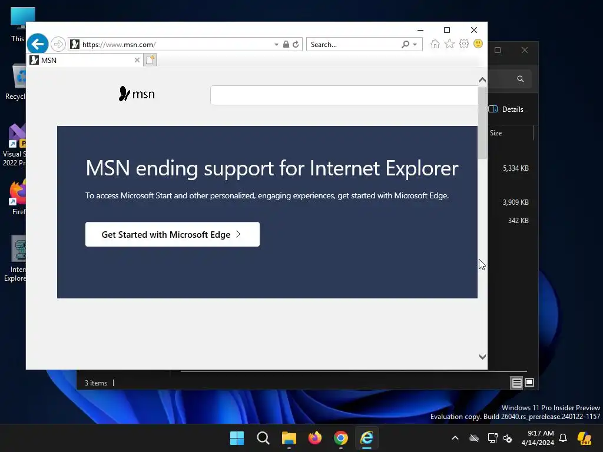603x452 pixels.
Task: Click the '3 items' status text in File Explorer
Action: coord(96,383)
